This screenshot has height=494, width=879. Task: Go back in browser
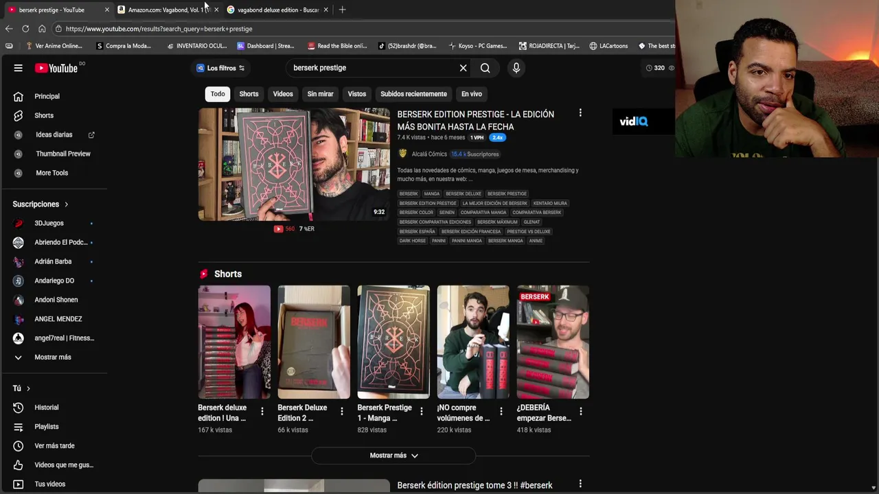pos(9,29)
